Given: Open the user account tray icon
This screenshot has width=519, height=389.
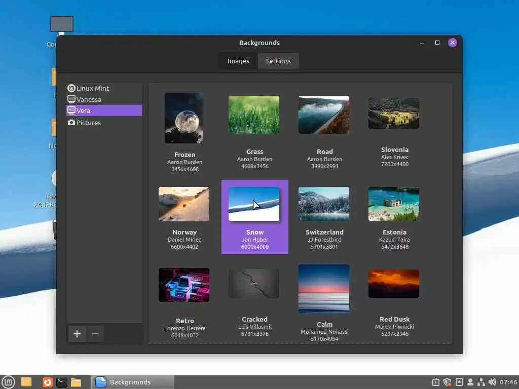Looking at the screenshot, I should (x=470, y=382).
